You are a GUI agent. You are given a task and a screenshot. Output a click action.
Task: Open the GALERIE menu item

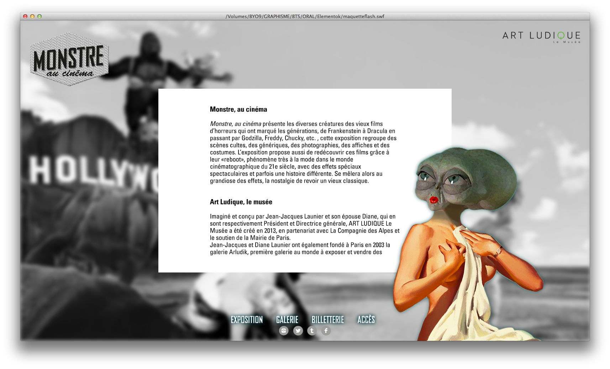(287, 319)
